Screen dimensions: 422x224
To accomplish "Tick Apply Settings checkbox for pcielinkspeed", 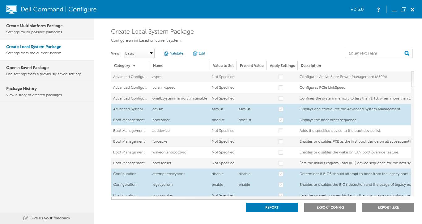I will [x=281, y=88].
